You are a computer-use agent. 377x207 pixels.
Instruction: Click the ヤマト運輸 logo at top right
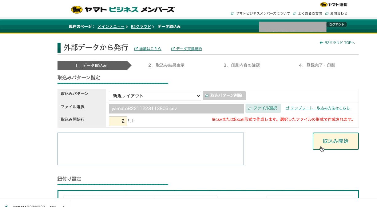point(334,5)
